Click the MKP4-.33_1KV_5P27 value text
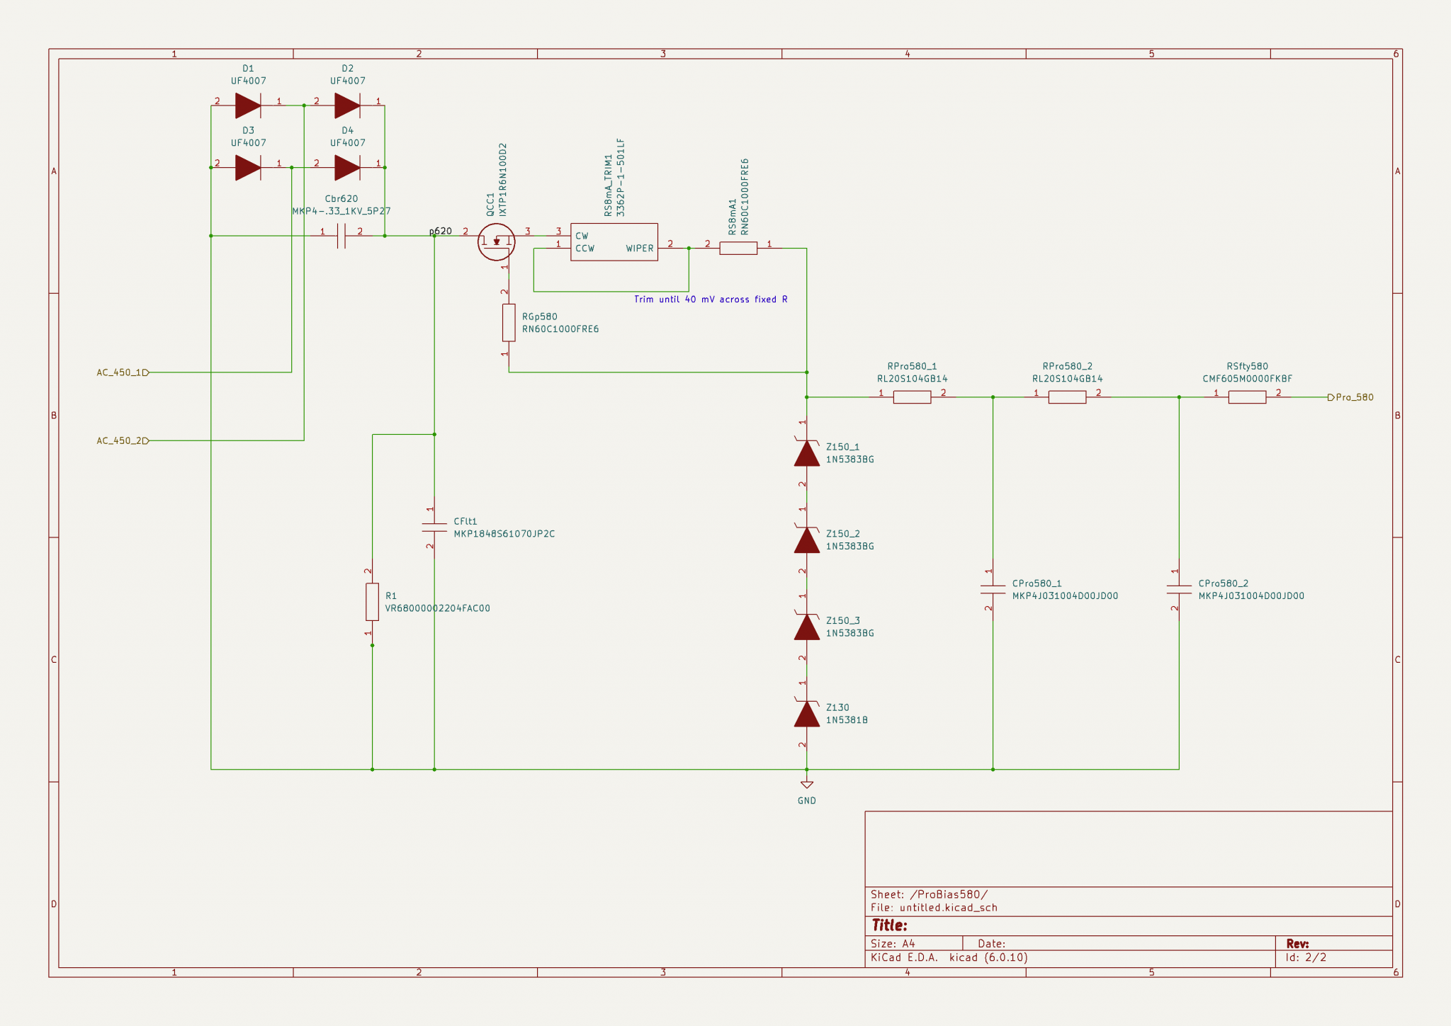Viewport: 1451px width, 1026px height. (x=341, y=211)
